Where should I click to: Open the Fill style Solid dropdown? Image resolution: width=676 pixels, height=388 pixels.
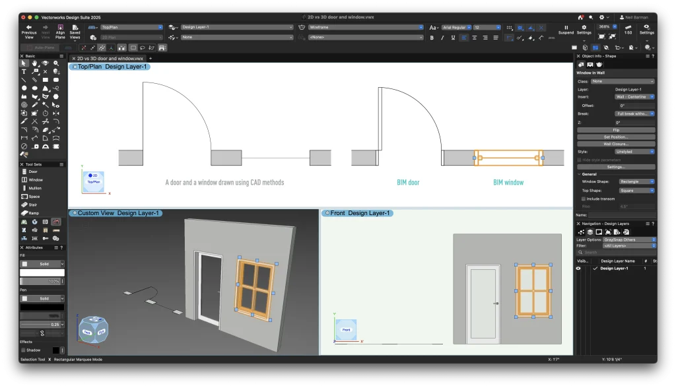coord(42,263)
